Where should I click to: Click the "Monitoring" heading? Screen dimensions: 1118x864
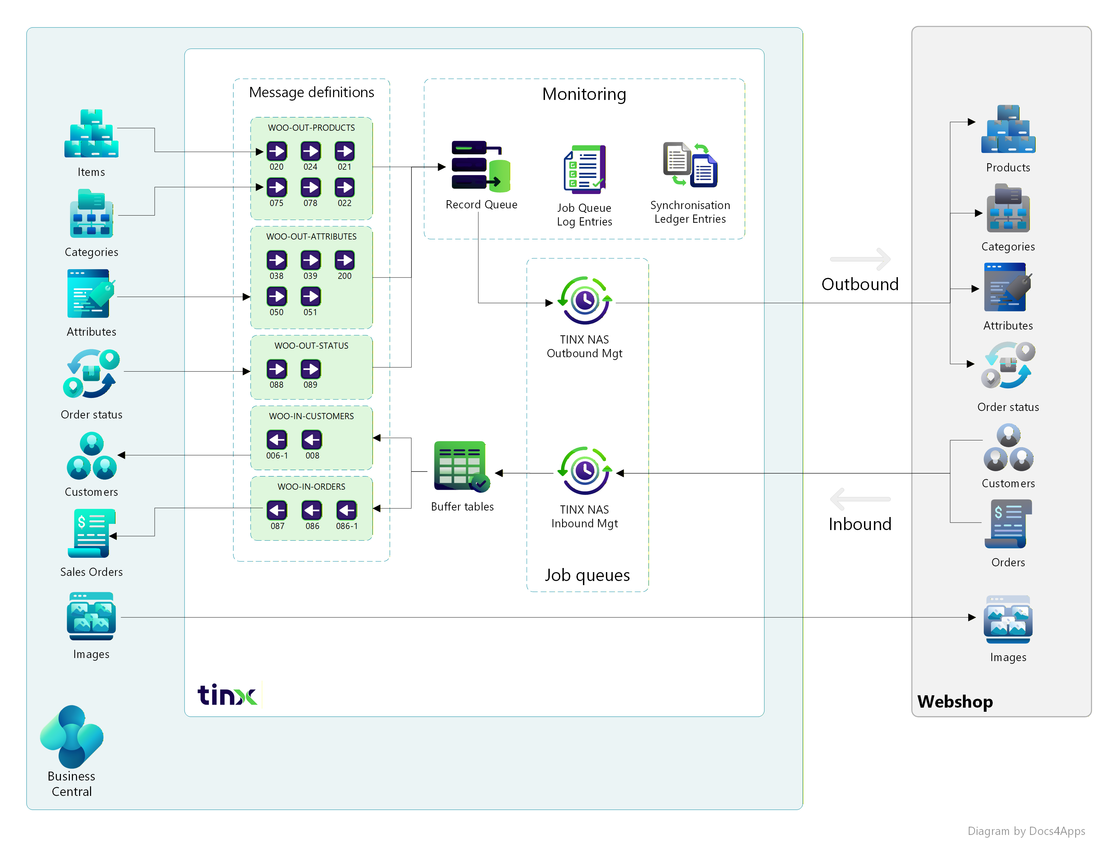coord(584,94)
